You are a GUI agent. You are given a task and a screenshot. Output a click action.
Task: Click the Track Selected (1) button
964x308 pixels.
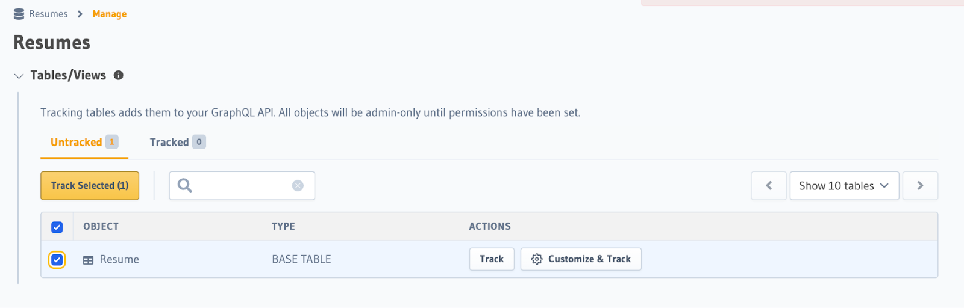coord(90,186)
